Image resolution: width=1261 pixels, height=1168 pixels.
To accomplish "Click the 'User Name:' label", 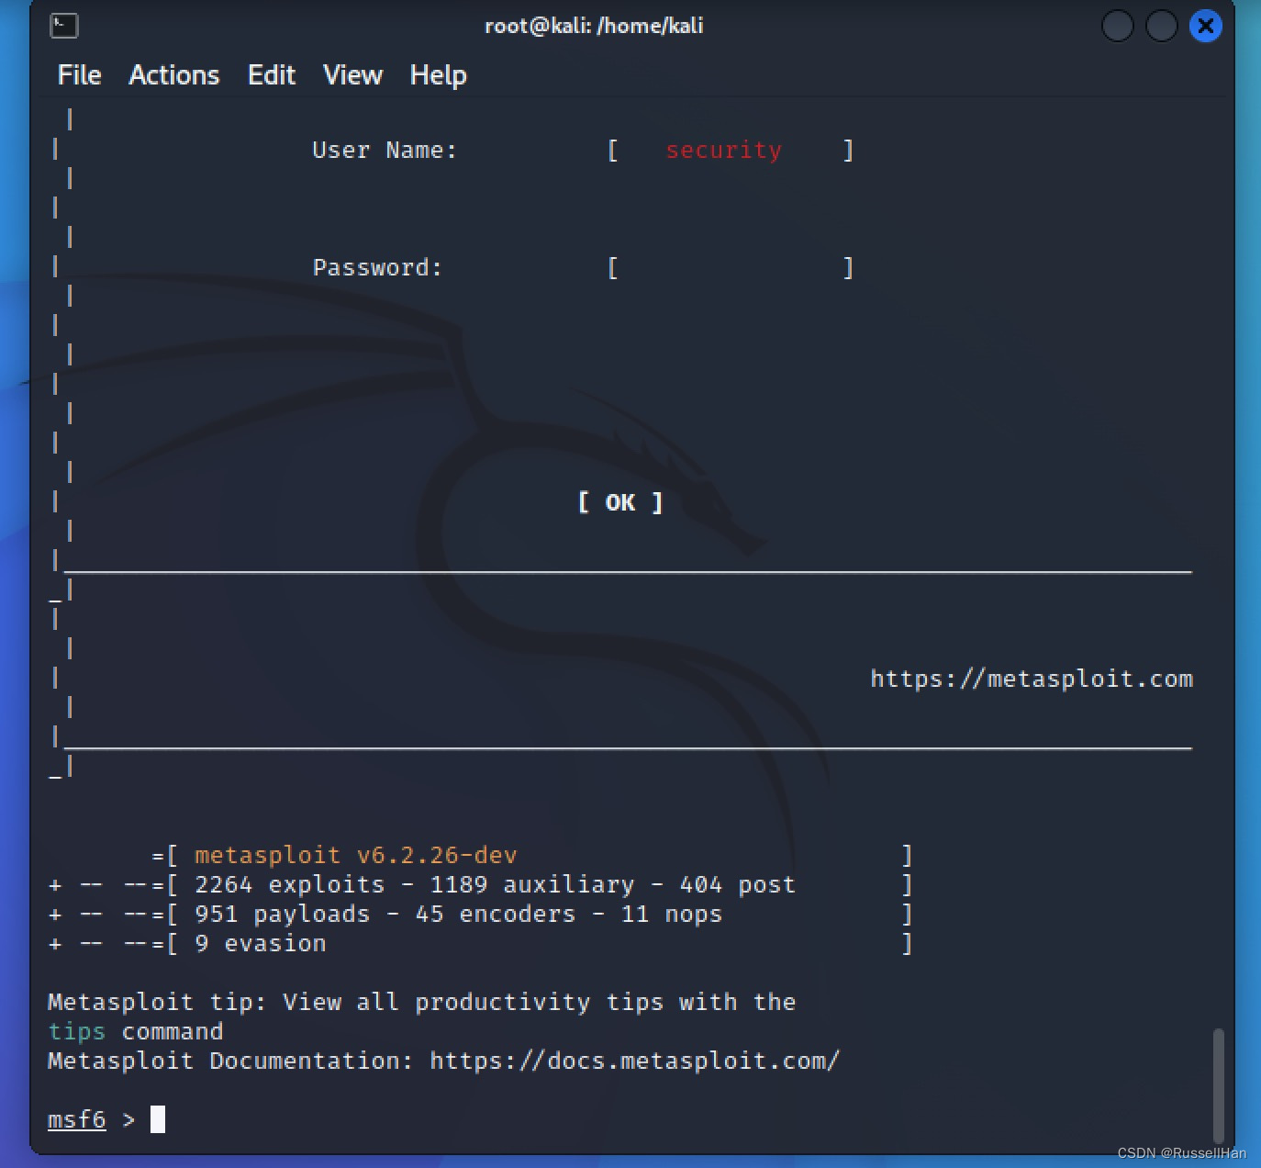I will click(385, 150).
